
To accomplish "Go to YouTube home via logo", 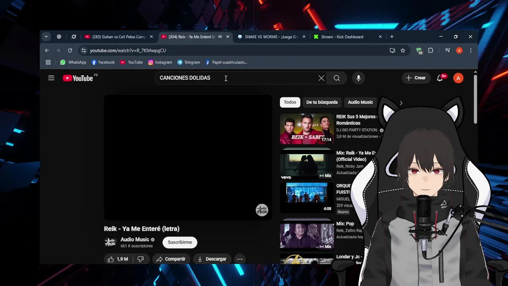I will [x=78, y=78].
